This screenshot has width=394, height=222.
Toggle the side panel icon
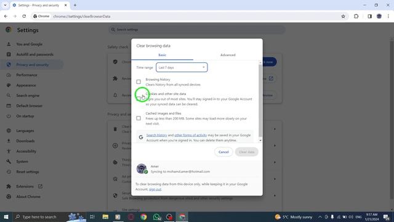click(369, 17)
